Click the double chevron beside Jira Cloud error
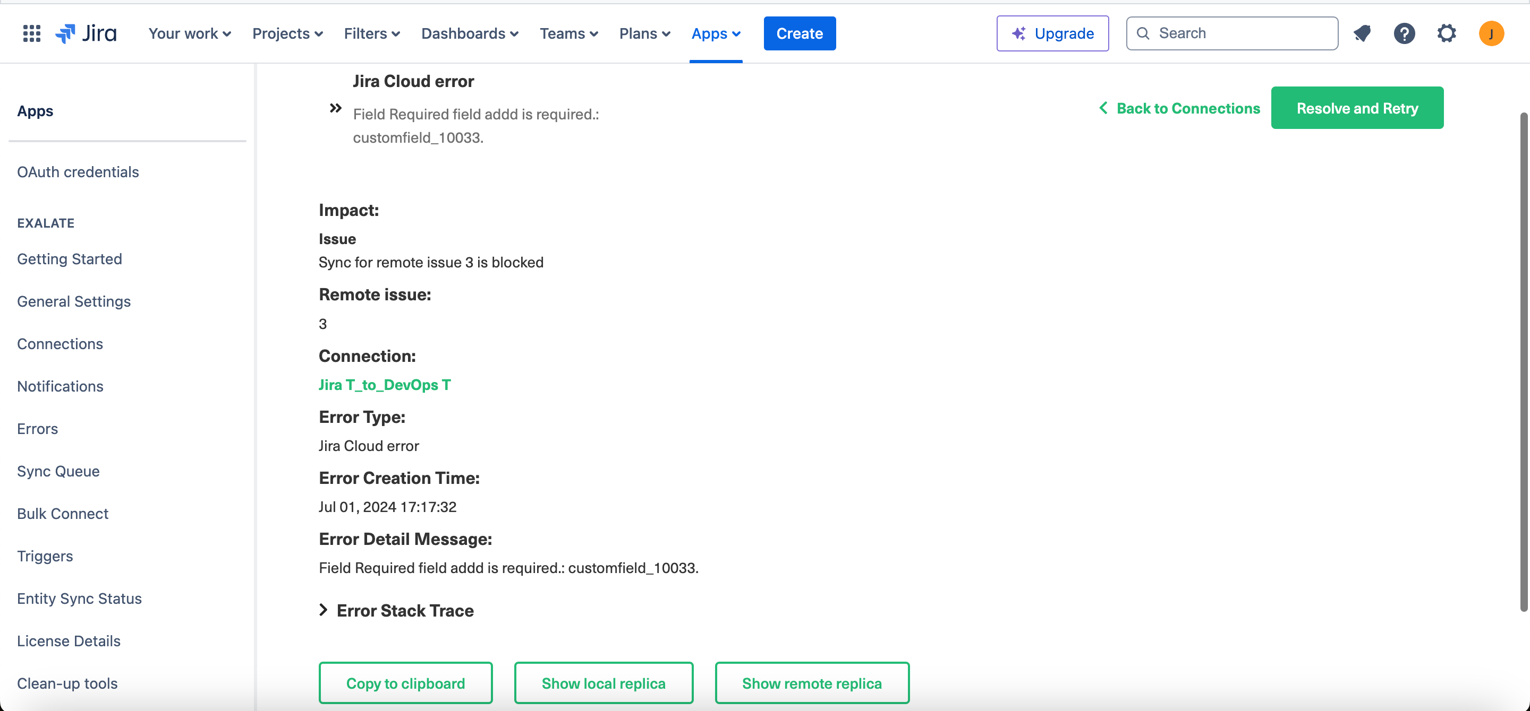Screen dimensions: 1530x711 tap(336, 108)
